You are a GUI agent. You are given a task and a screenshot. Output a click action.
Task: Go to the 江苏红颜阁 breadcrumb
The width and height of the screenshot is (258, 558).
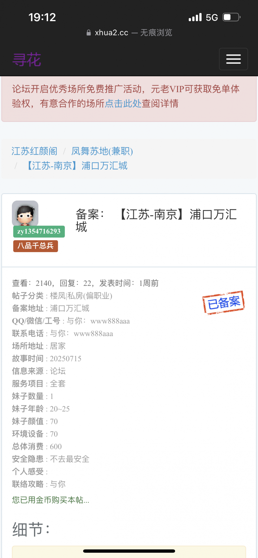tap(34, 151)
